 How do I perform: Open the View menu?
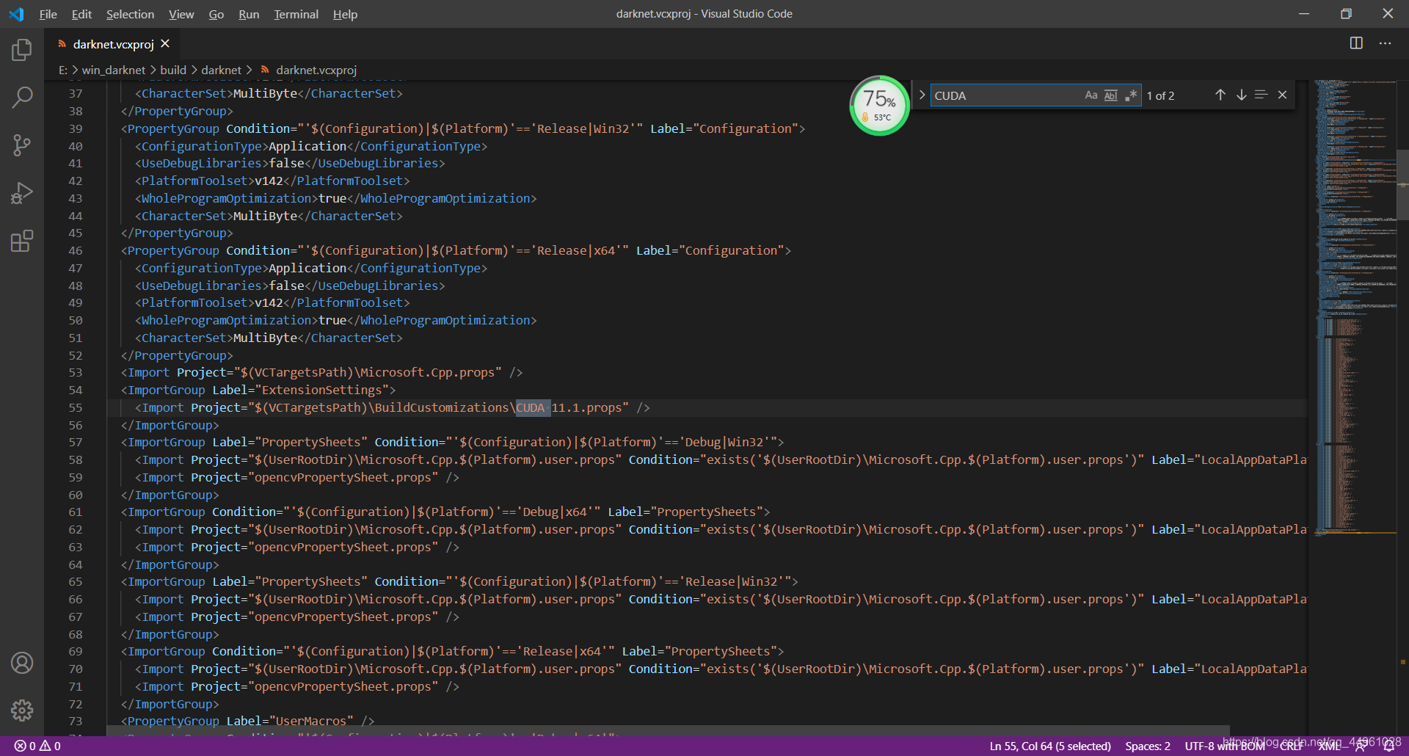pos(181,14)
